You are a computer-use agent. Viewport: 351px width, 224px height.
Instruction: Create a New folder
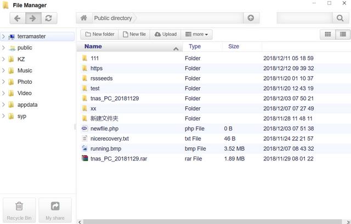tap(100, 34)
